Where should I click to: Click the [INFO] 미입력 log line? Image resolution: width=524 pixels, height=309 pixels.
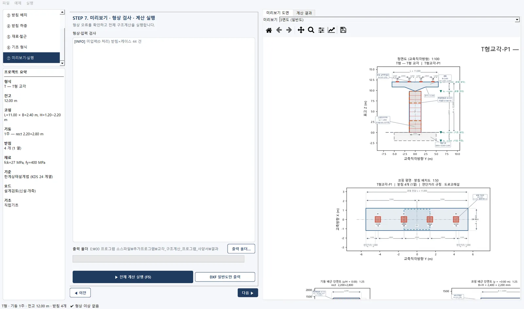point(108,42)
